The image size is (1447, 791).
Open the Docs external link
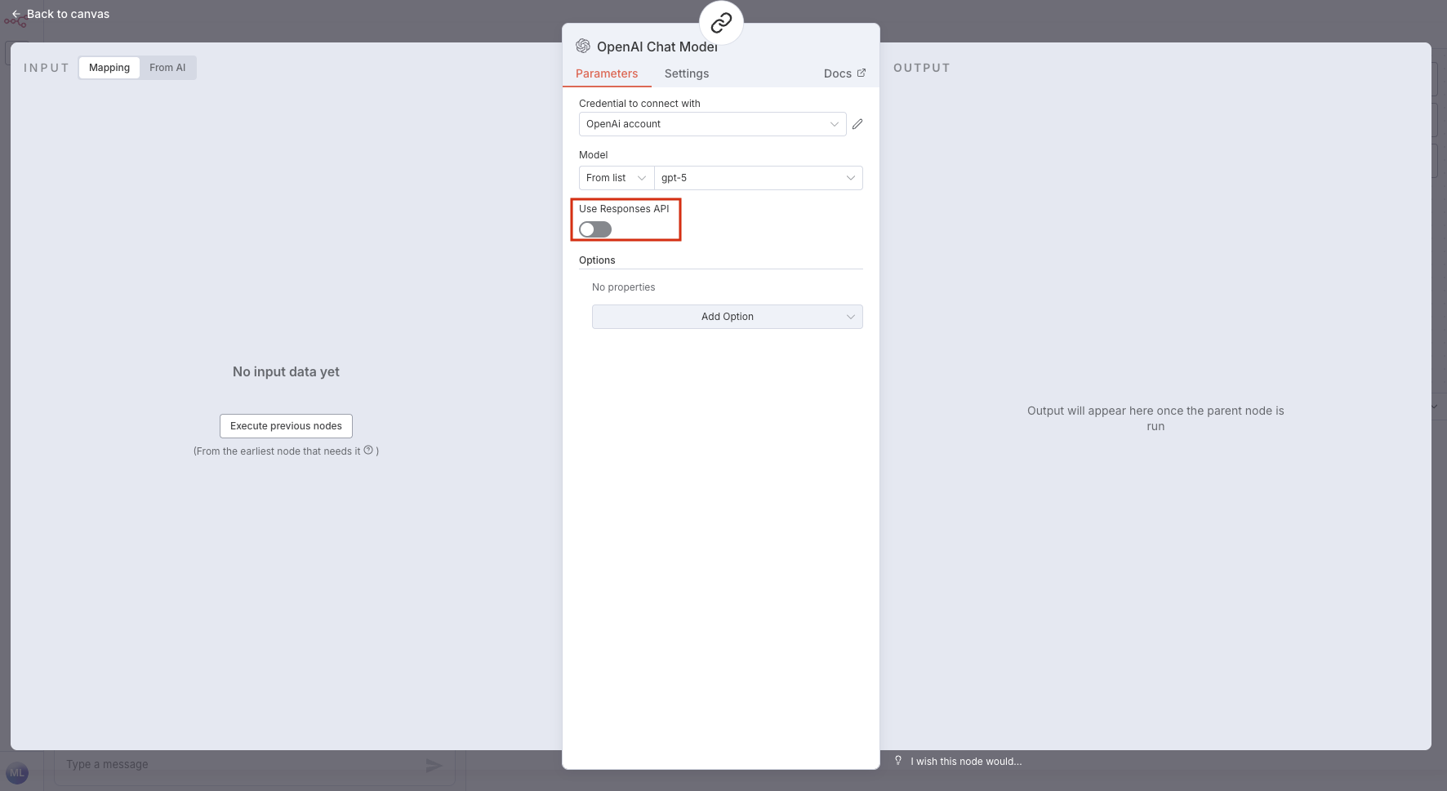pos(844,73)
